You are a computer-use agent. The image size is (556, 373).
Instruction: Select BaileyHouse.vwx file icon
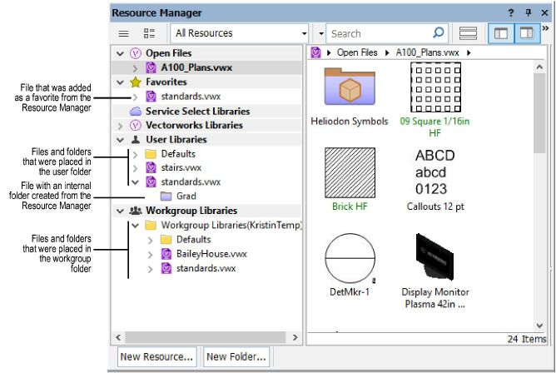tap(166, 254)
